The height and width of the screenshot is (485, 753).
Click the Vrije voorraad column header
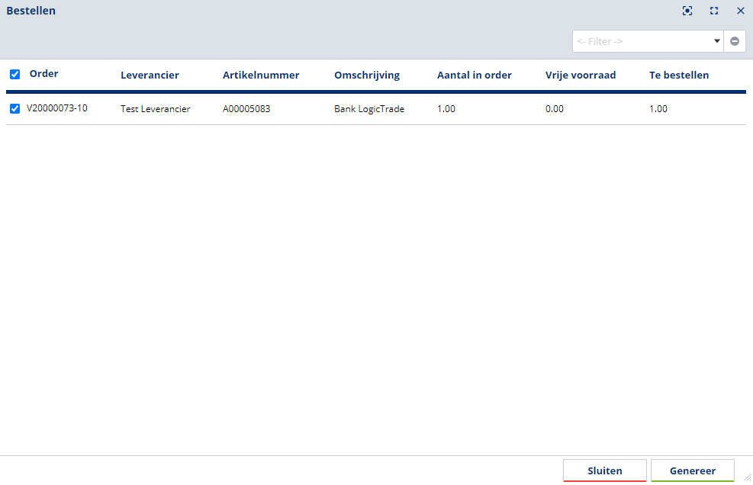tap(581, 75)
